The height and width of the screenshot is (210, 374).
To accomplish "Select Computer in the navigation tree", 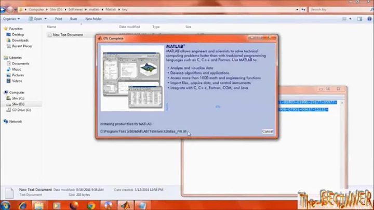I will pyautogui.click(x=17, y=93).
